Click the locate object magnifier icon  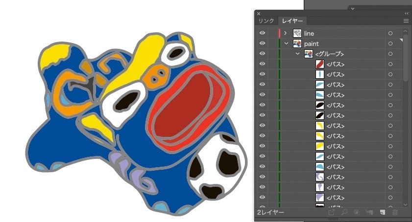click(x=344, y=212)
